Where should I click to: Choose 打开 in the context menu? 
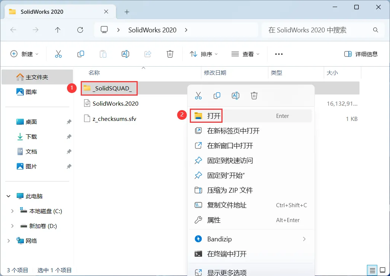(x=251, y=116)
